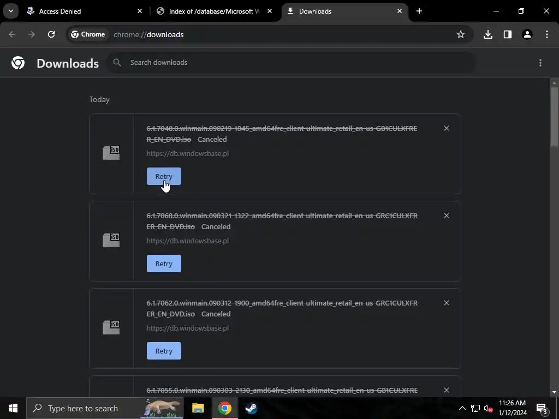Screen dimensions: 559x419
Task: Click the page vertical scrollbar thumb
Action: coord(554,116)
